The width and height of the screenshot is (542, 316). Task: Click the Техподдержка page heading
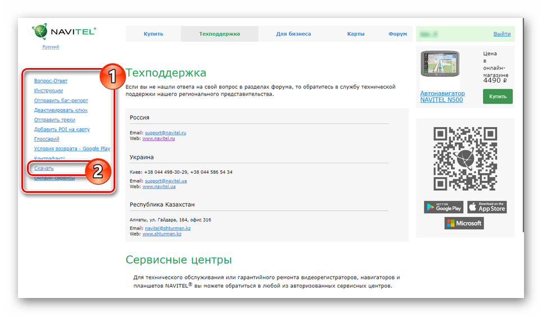pyautogui.click(x=166, y=73)
